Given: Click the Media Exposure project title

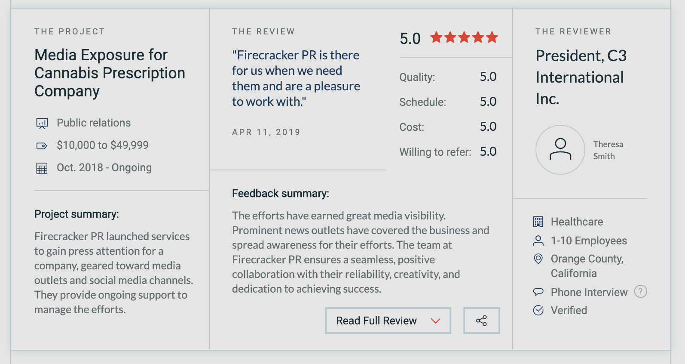Looking at the screenshot, I should tap(110, 73).
